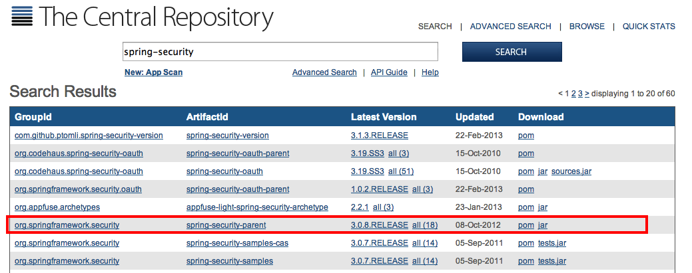Open the API Guide link

pyautogui.click(x=389, y=72)
